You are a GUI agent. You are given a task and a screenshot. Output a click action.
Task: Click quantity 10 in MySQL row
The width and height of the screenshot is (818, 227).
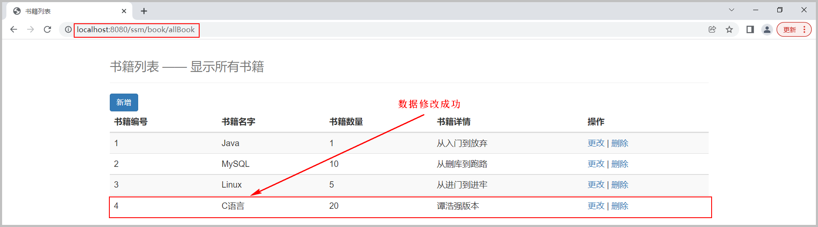pyautogui.click(x=334, y=164)
